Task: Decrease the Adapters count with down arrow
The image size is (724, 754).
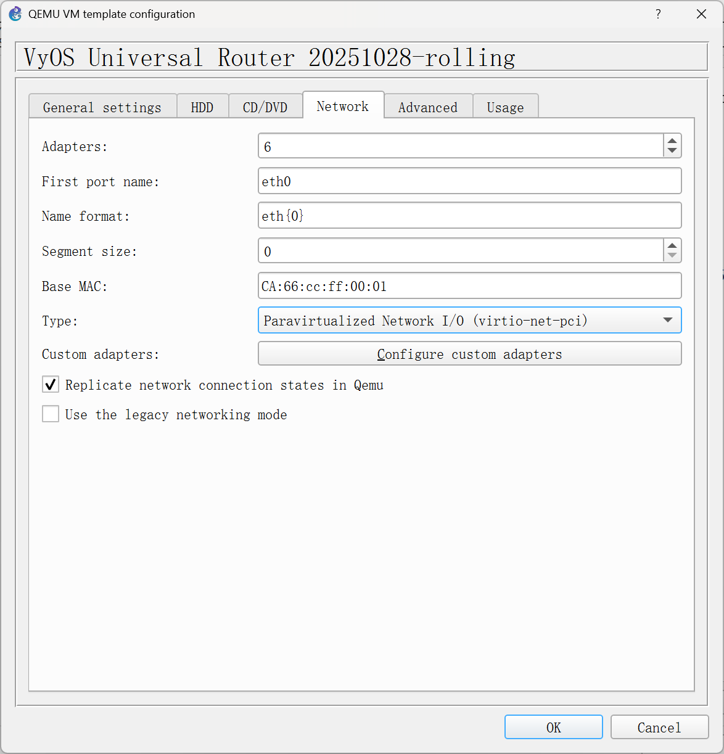Action: click(x=672, y=151)
